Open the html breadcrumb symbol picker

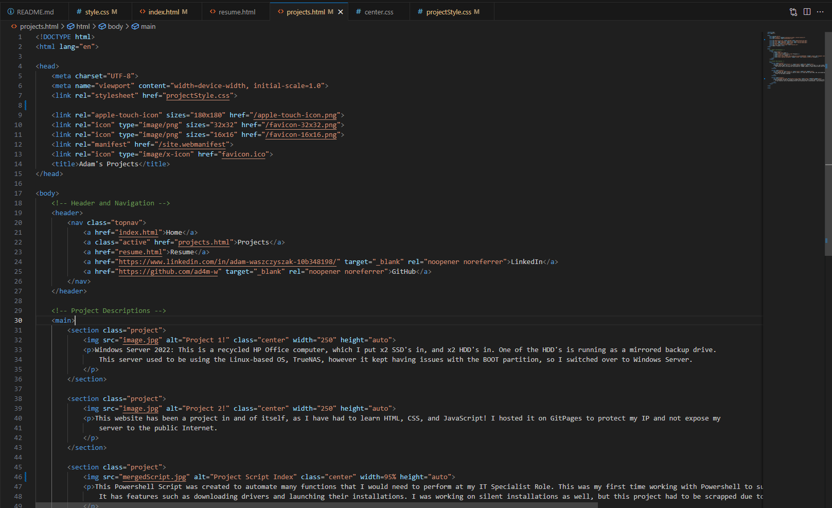point(83,26)
